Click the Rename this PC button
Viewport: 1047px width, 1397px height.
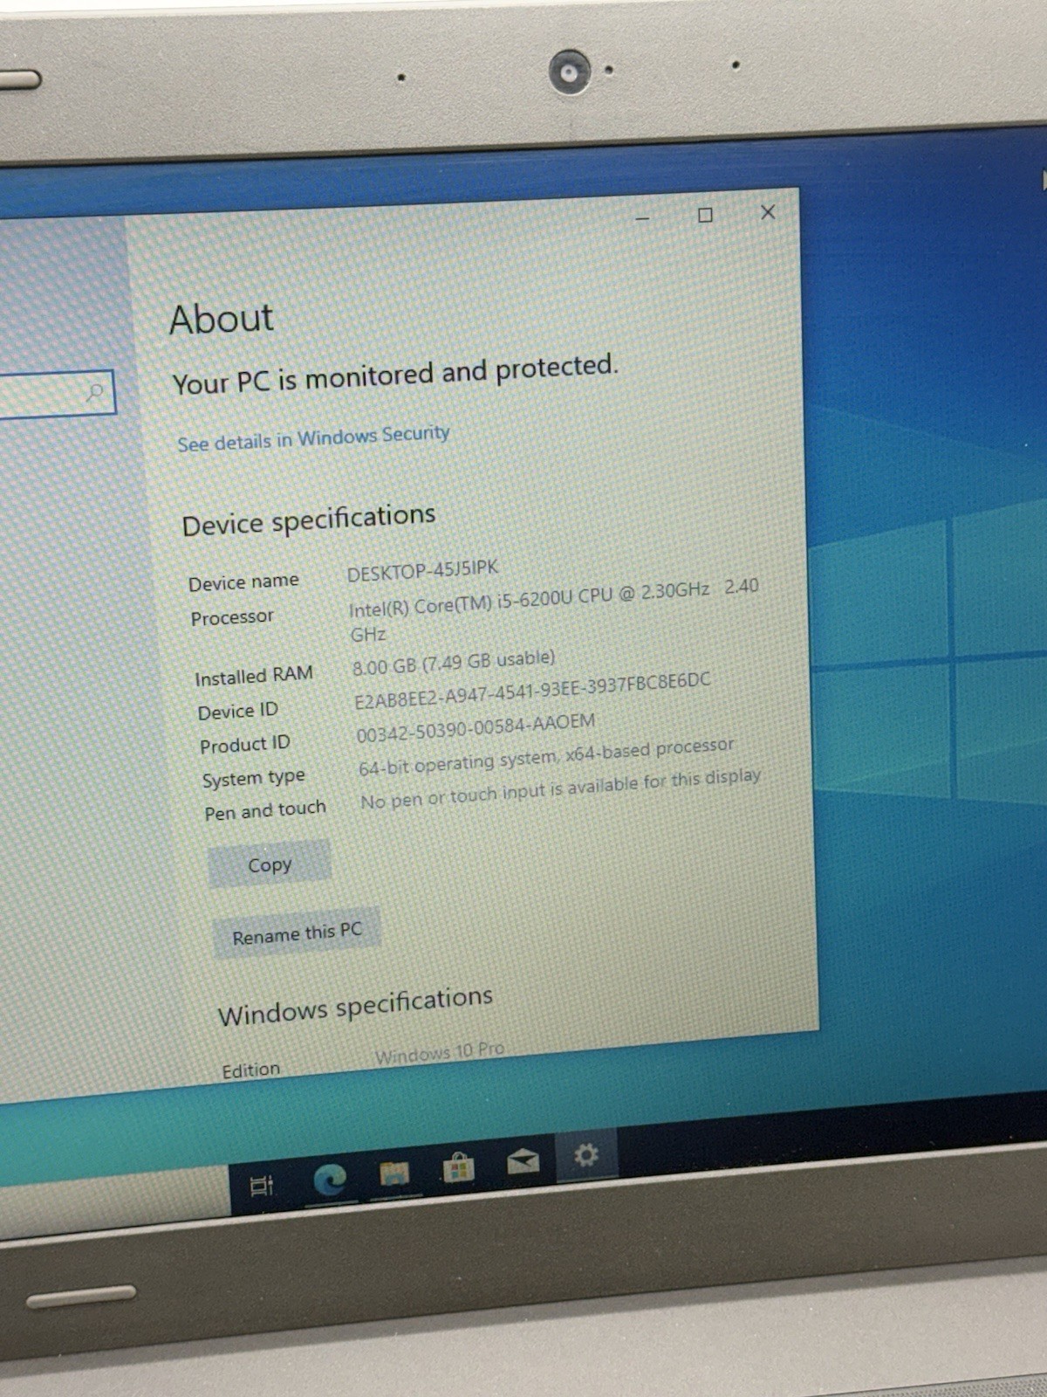[297, 934]
